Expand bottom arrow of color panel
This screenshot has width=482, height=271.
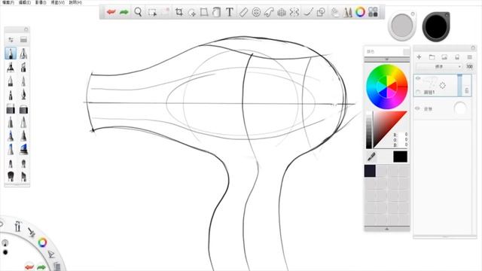click(387, 229)
